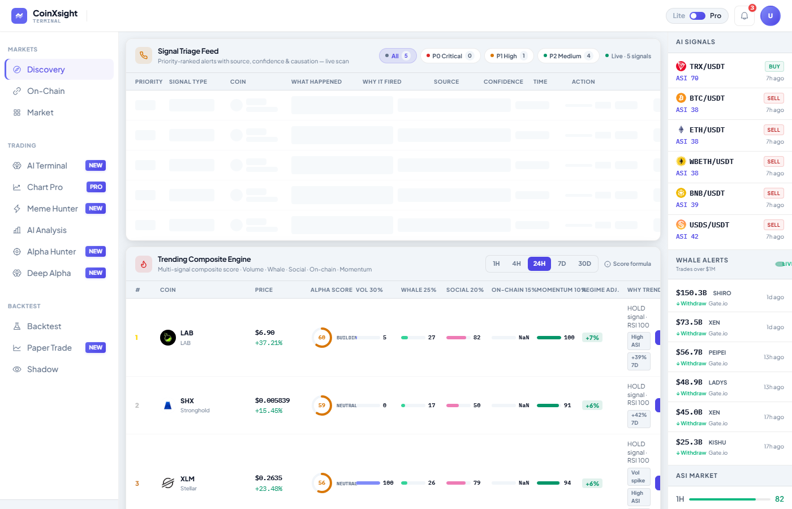This screenshot has height=509, width=792.
Task: Filter signals by All
Action: pyautogui.click(x=398, y=56)
